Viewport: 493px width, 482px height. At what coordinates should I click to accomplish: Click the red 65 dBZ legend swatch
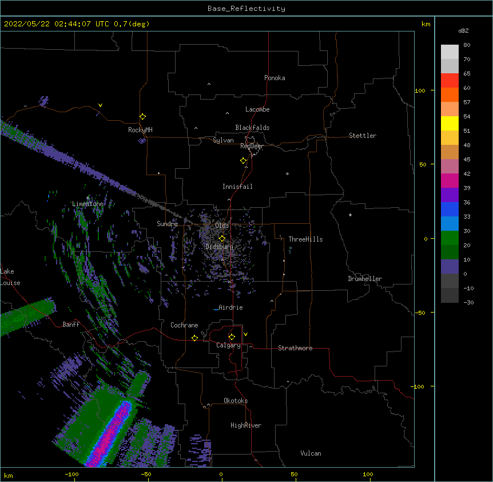450,81
